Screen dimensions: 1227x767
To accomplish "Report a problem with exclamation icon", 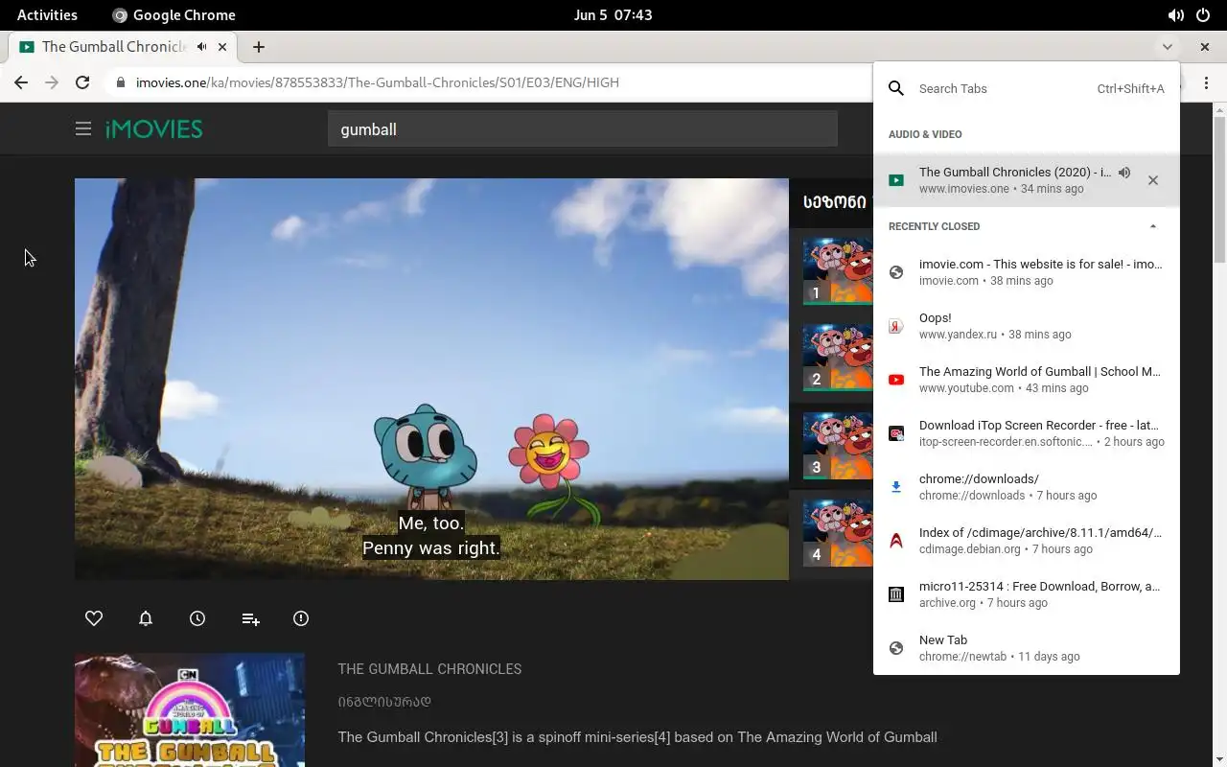I will [x=301, y=618].
